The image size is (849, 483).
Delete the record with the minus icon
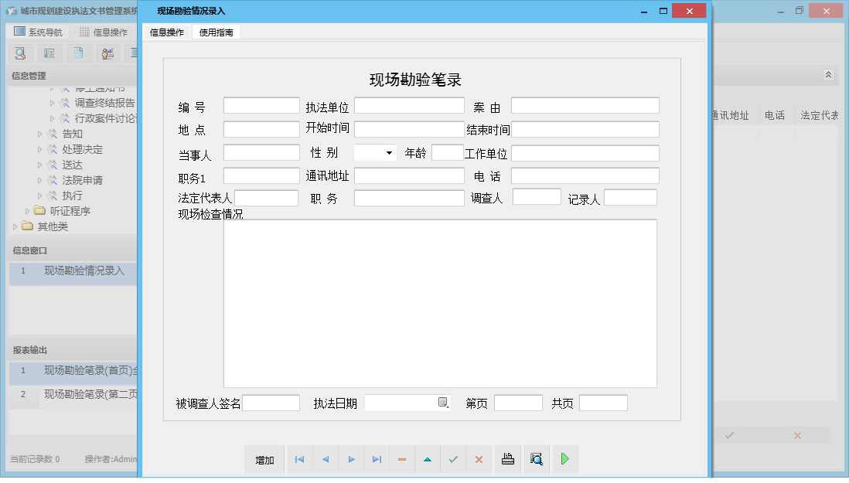point(401,459)
